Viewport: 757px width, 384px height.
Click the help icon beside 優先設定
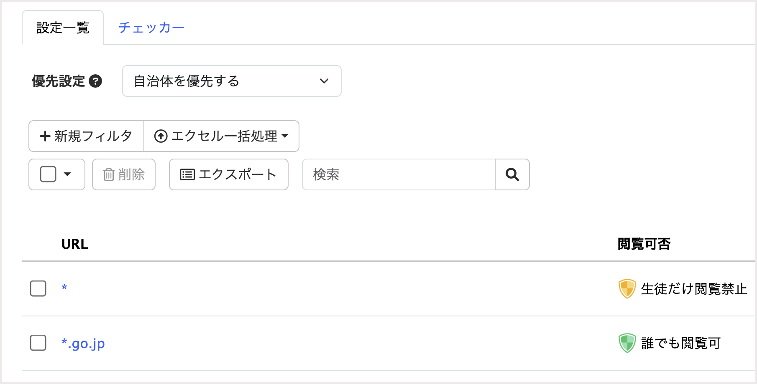[x=95, y=81]
